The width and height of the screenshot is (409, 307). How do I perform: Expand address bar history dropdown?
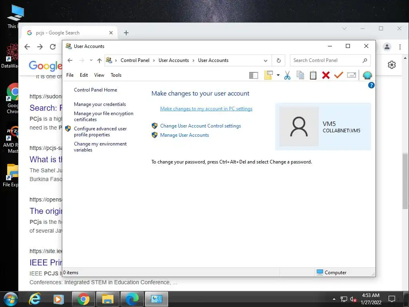coord(266,61)
